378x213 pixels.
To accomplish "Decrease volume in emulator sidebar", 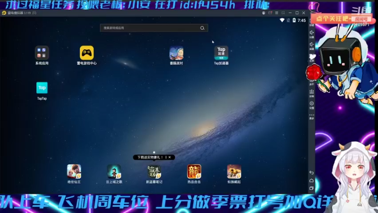I will click(x=311, y=45).
